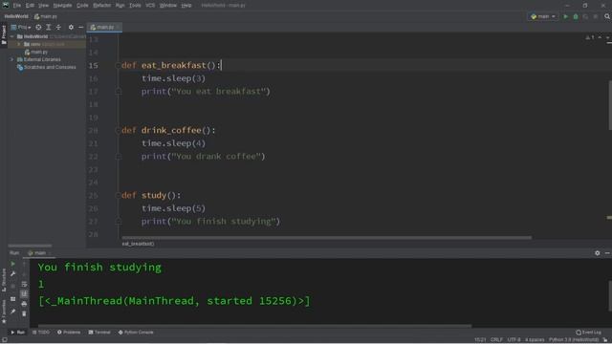Open run configuration wrench in Run panel
The height and width of the screenshot is (344, 612).
pos(12,274)
